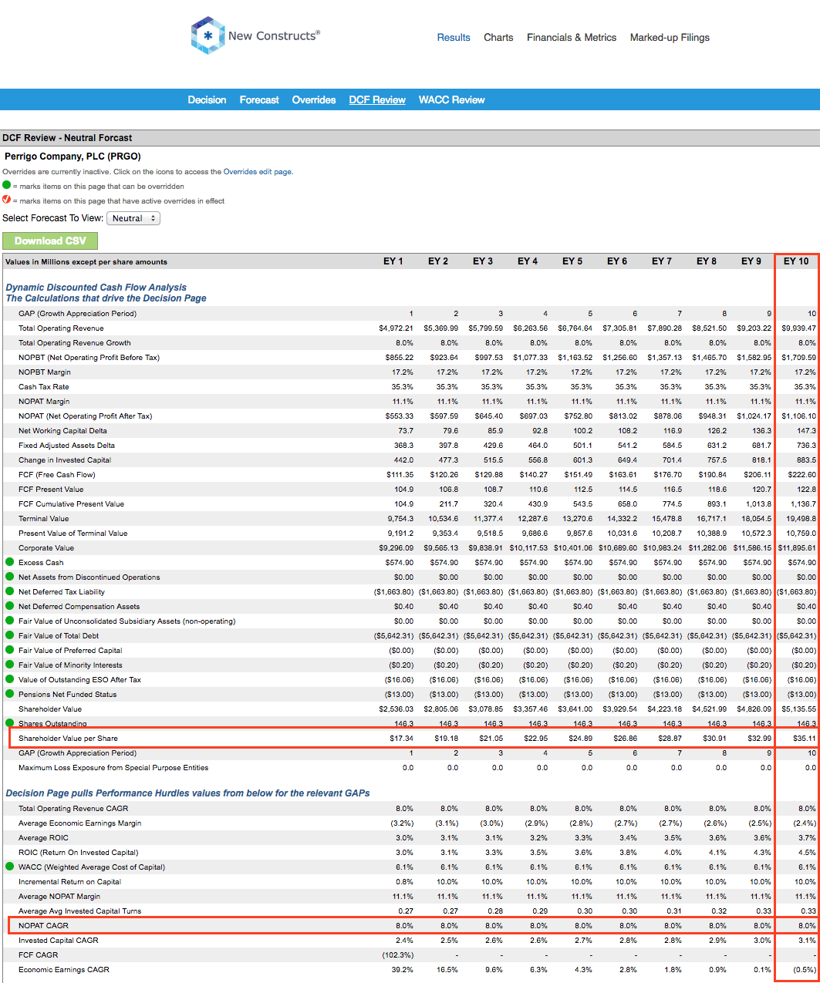This screenshot has width=820, height=983.
Task: Open the Charts navigation item
Action: (498, 37)
